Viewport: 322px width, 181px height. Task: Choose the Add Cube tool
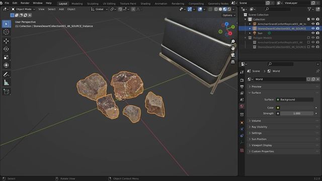click(6, 92)
